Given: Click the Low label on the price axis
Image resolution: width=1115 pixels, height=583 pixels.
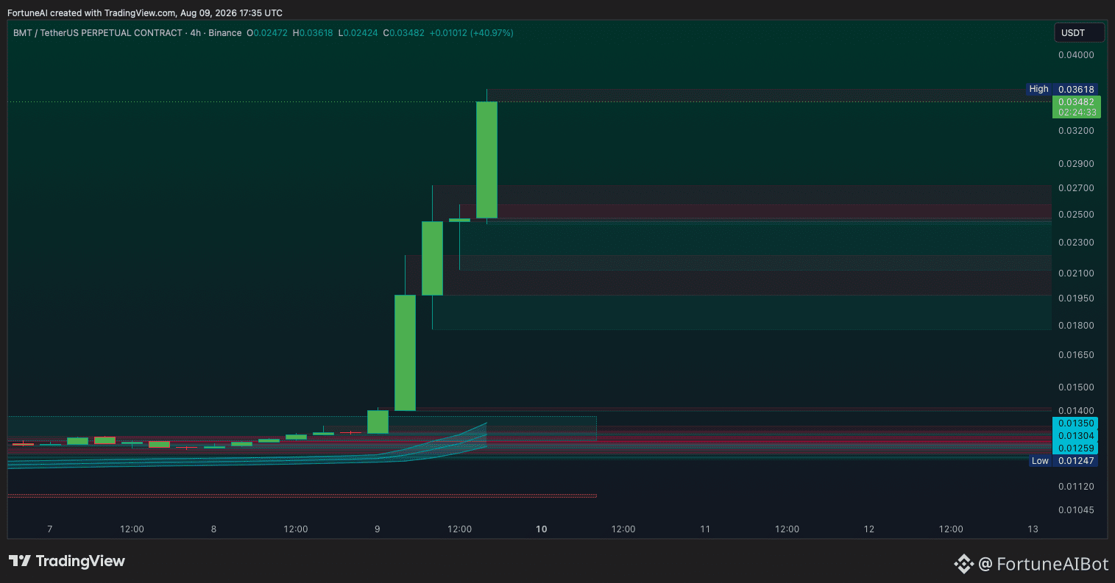Looking at the screenshot, I should [x=1039, y=461].
